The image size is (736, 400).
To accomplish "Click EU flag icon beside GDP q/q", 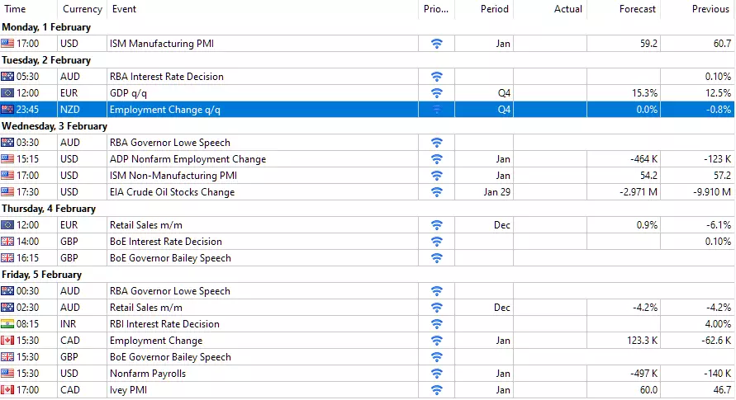I will coord(7,93).
